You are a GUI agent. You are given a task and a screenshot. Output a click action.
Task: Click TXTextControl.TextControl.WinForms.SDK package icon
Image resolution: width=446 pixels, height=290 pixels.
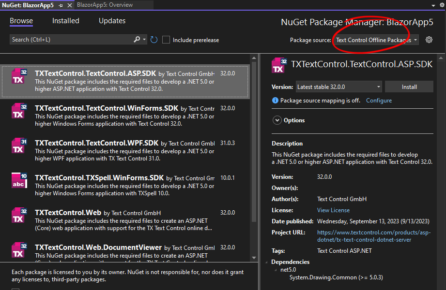pyautogui.click(x=19, y=111)
